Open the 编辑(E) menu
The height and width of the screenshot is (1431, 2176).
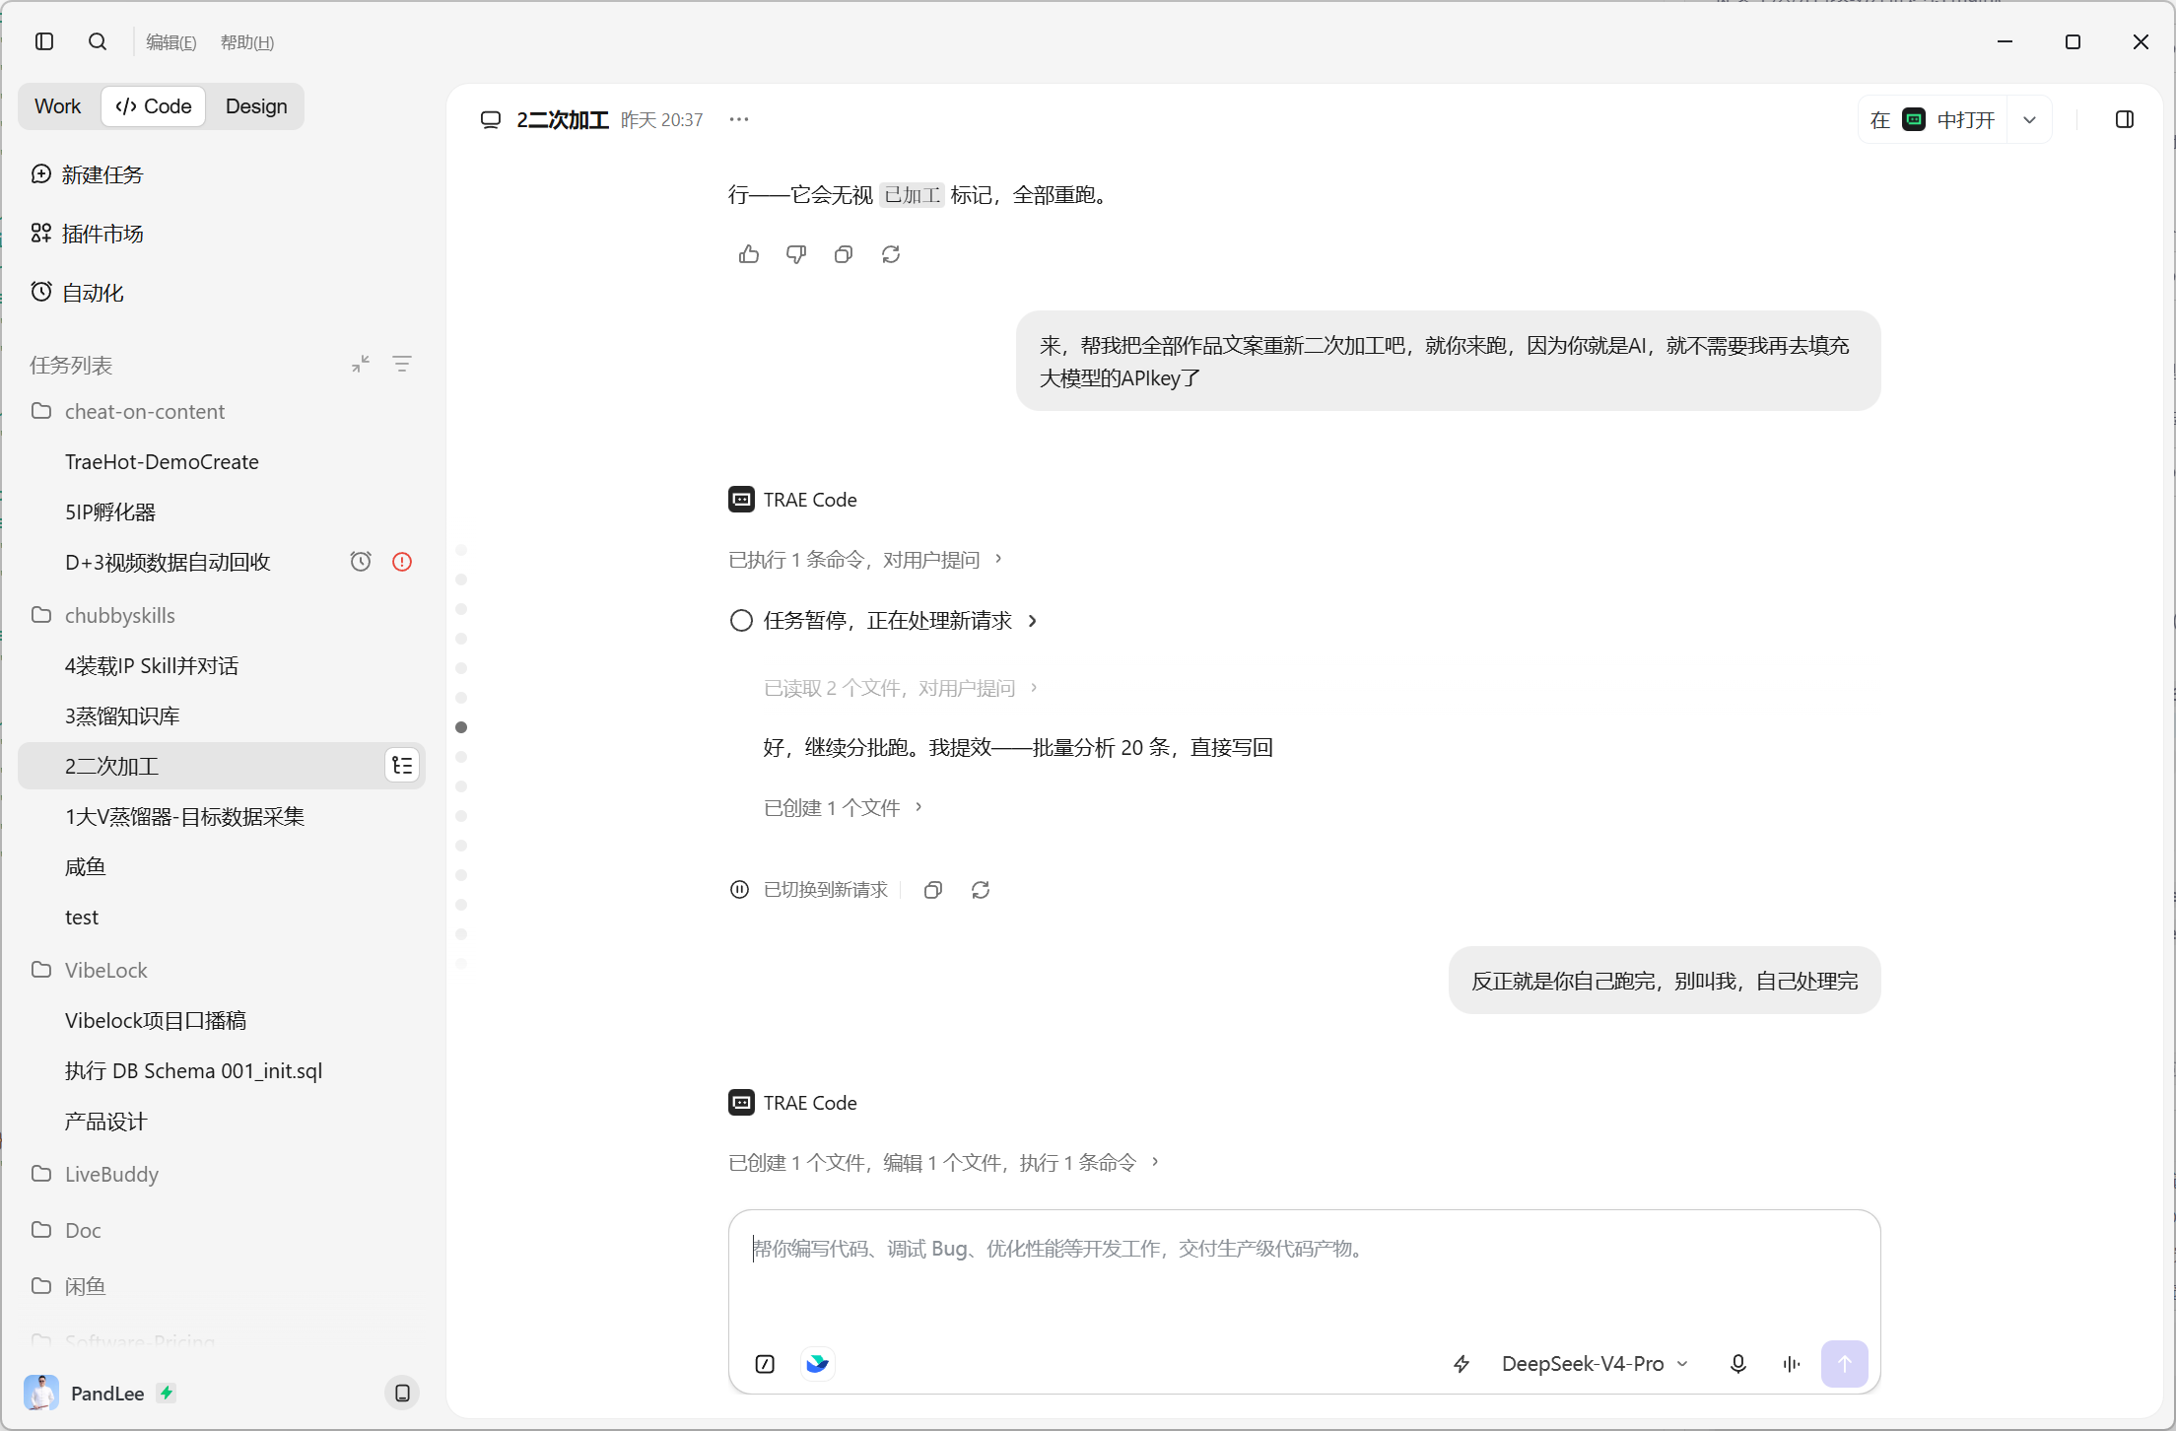[171, 42]
